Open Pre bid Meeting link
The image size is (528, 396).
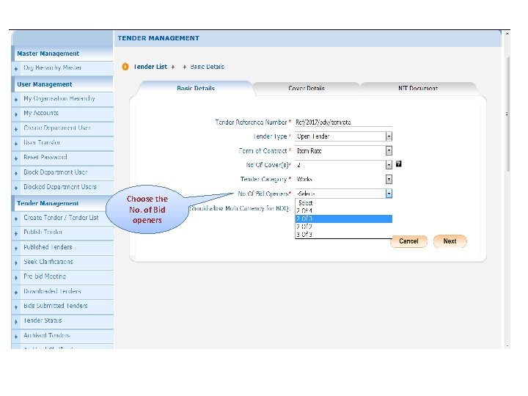(45, 276)
